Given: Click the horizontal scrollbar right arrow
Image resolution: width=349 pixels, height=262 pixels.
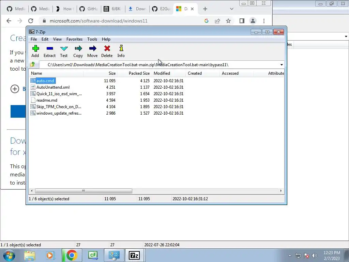Looking at the screenshot, I should point(281,191).
